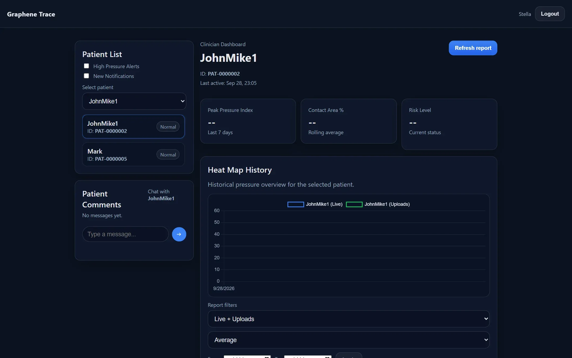Click ID PAT-0000005 under Mark
This screenshot has width=572, height=358.
pyautogui.click(x=107, y=159)
